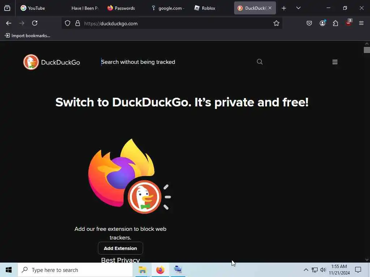Open the third taskbar app icon

[178, 269]
